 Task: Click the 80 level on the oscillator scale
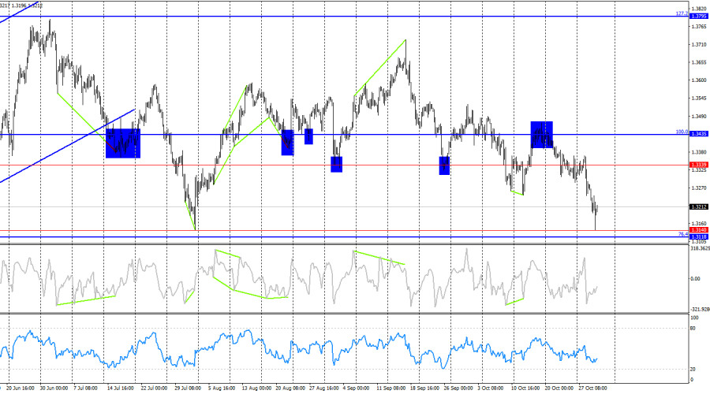click(693, 328)
